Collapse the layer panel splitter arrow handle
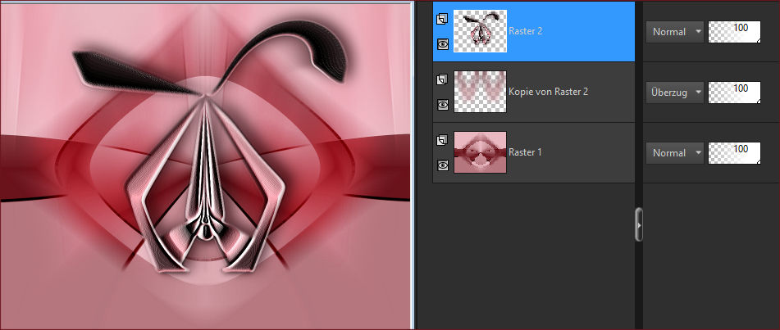The image size is (780, 330). 639,224
